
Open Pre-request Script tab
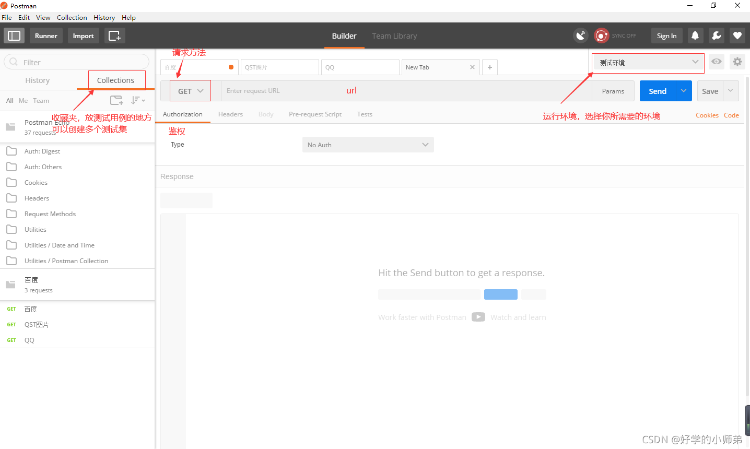click(x=315, y=114)
